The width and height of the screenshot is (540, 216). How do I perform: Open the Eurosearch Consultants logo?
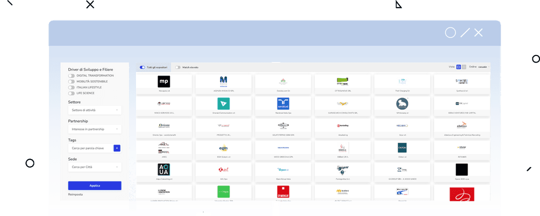[x=342, y=103]
